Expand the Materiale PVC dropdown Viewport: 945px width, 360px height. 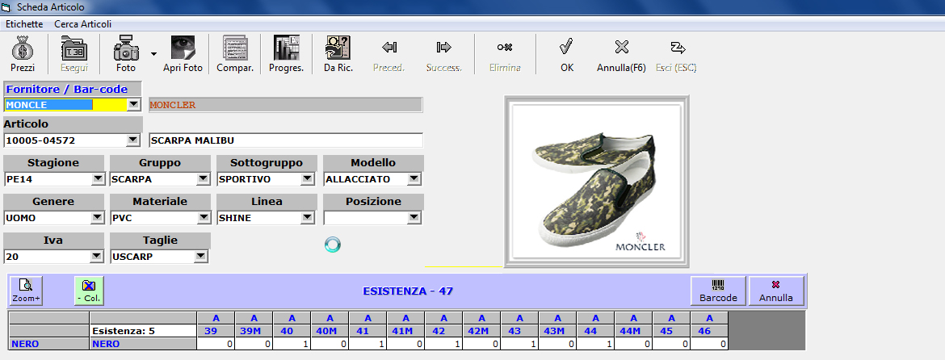pos(204,218)
